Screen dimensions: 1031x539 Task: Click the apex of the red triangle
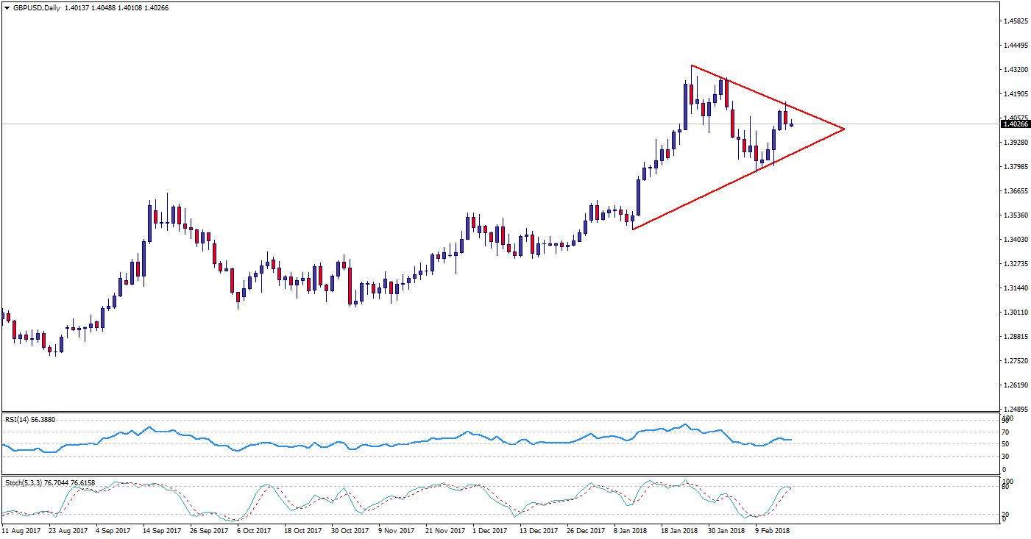point(843,129)
